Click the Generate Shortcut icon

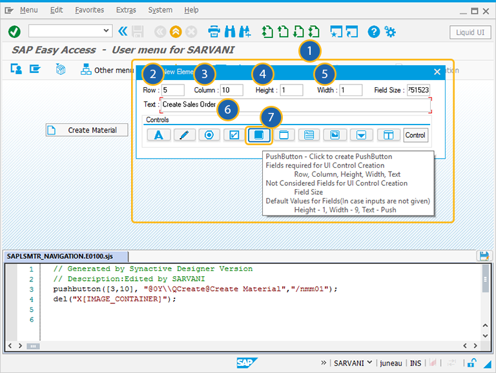tap(352, 32)
